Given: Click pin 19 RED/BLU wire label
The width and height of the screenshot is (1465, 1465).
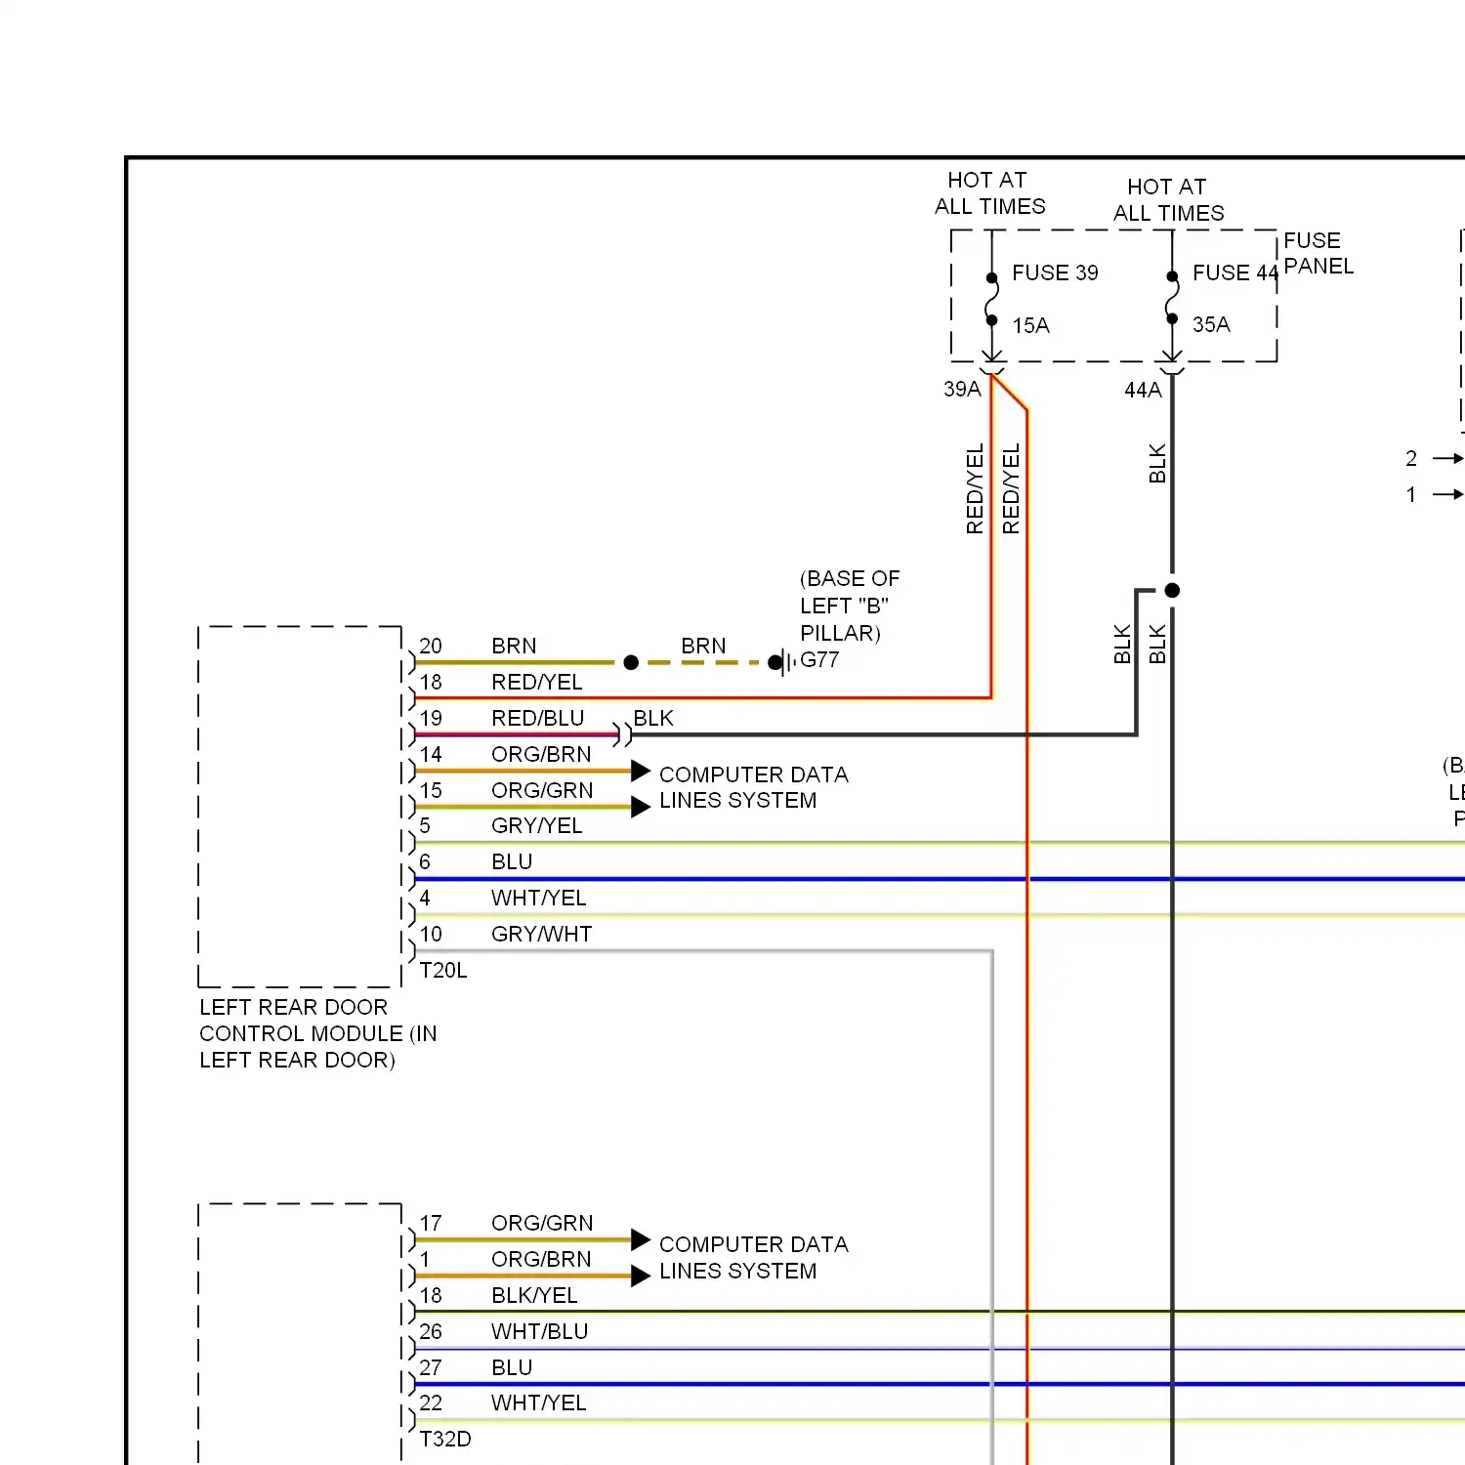Looking at the screenshot, I should pos(537,718).
